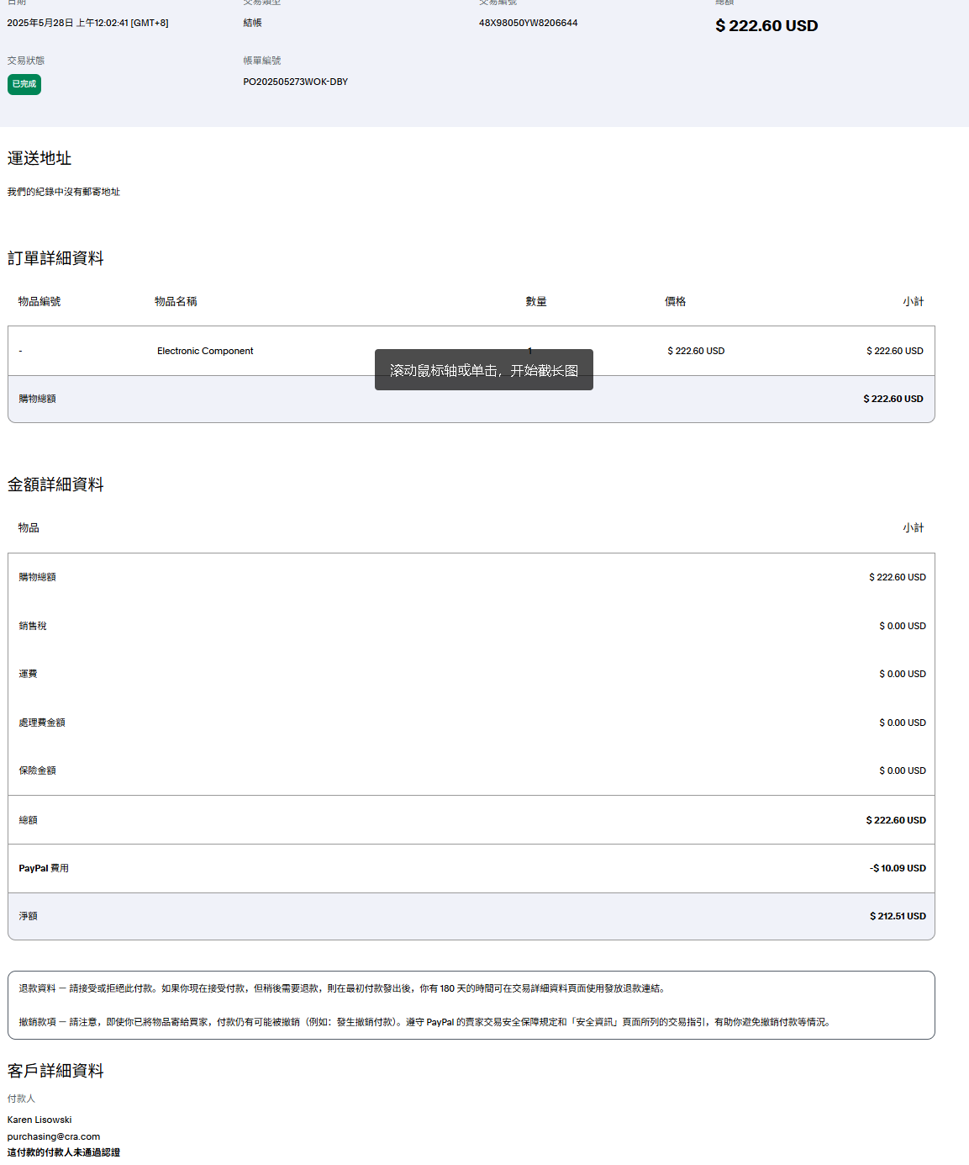Image resolution: width=969 pixels, height=1165 pixels.
Task: Click the green 已完成 status badge
Action: [24, 84]
